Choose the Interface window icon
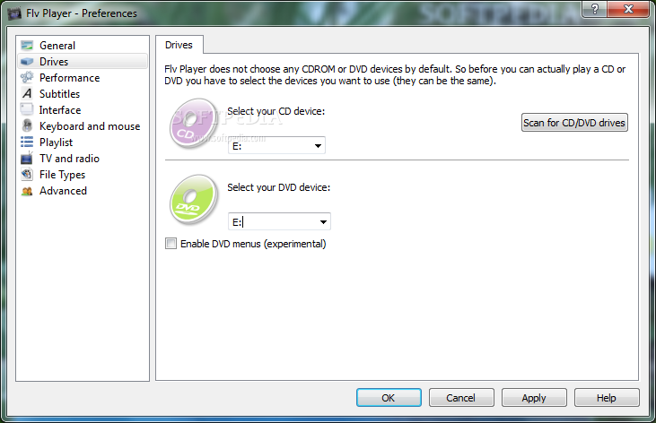656x423 pixels. pos(27,109)
